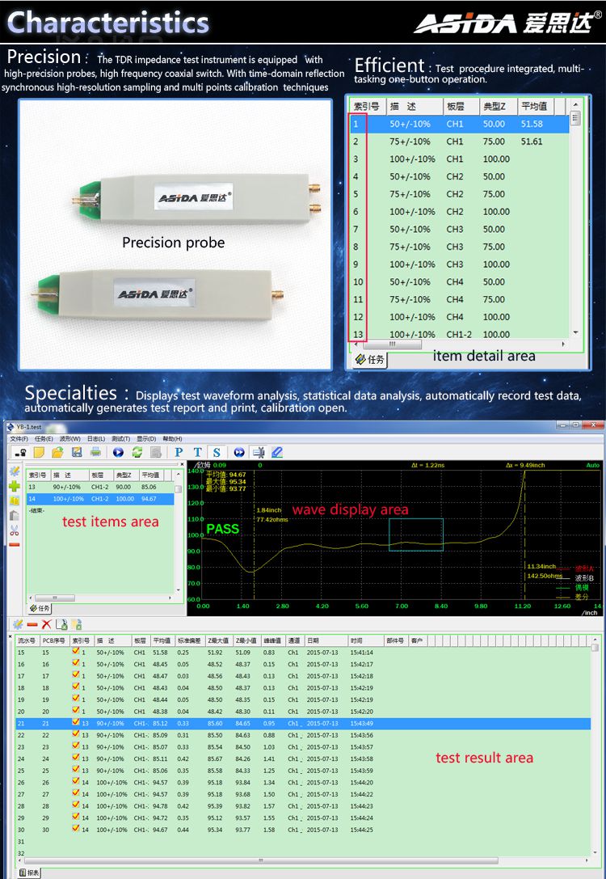Close the test items panel with x
This screenshot has height=879, width=606.
181,465
